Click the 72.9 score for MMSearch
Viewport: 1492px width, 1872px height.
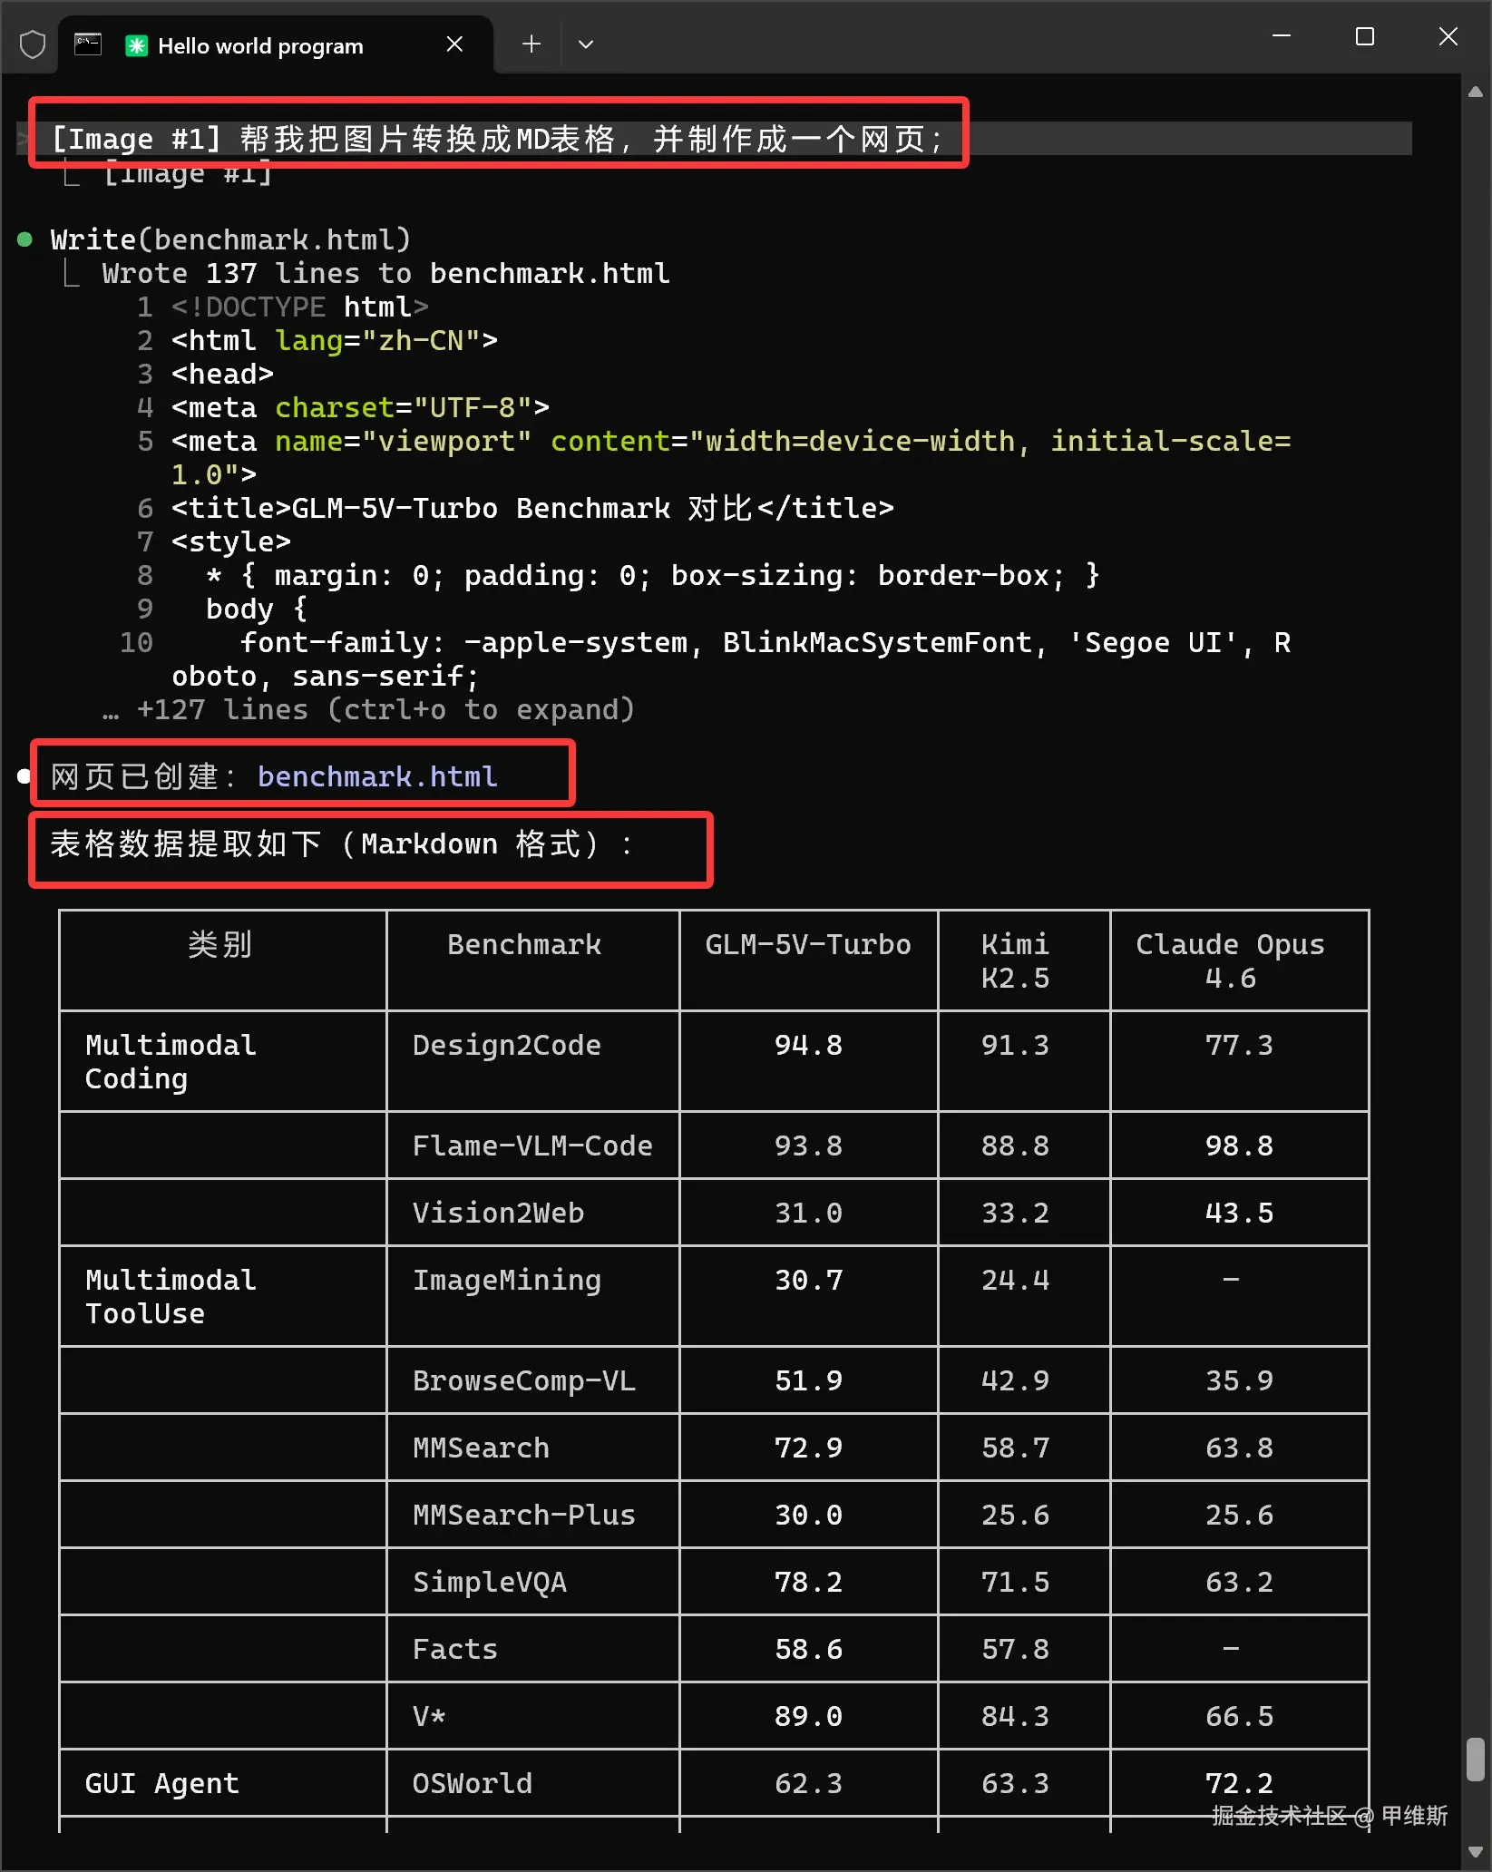coord(808,1448)
